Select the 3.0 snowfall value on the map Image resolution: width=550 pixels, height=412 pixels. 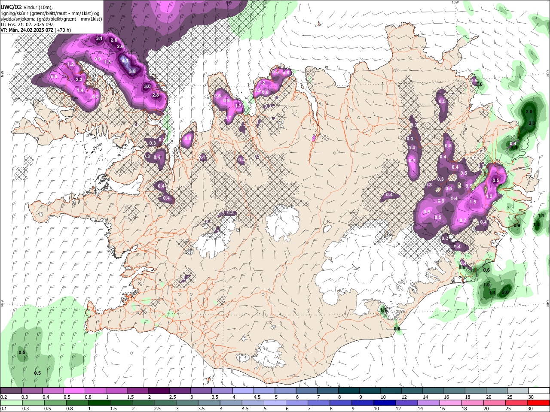click(147, 86)
